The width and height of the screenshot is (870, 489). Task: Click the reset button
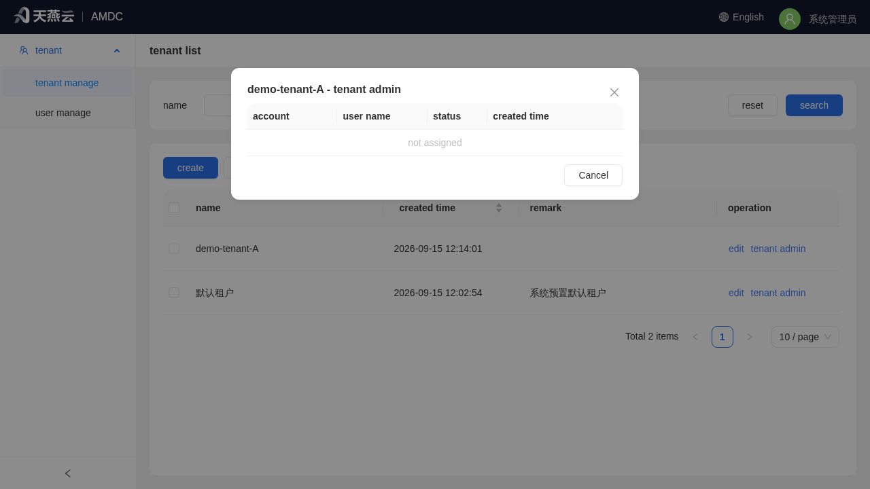752,105
